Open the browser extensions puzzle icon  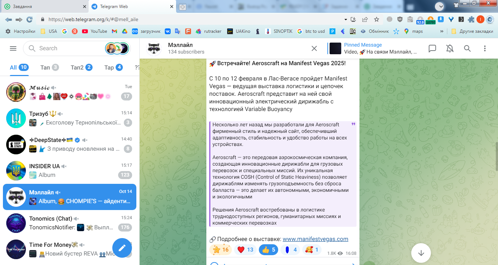(471, 19)
